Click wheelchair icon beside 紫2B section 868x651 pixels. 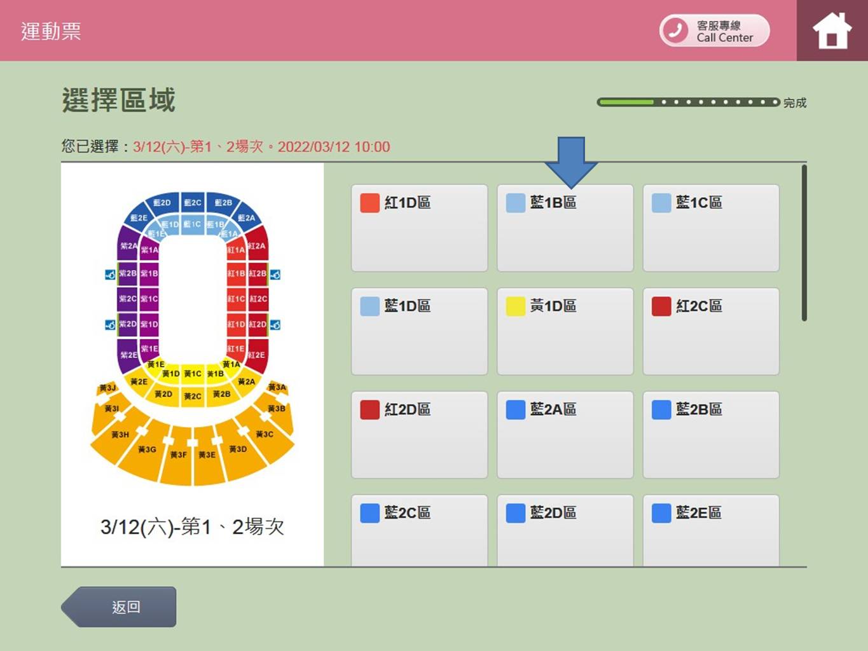[110, 275]
